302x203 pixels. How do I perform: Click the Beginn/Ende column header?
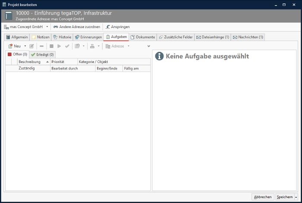(109, 68)
